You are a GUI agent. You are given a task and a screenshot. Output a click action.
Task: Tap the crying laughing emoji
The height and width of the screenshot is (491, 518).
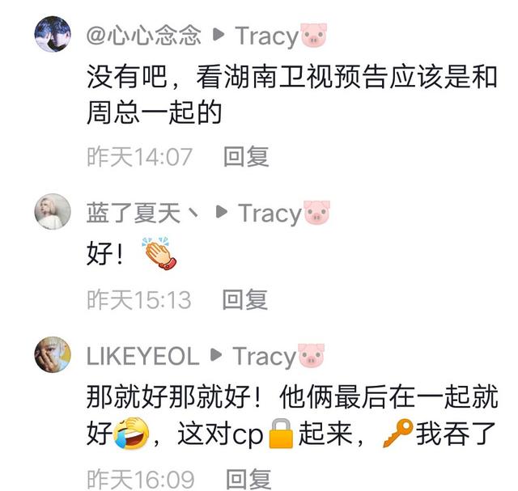[131, 434]
